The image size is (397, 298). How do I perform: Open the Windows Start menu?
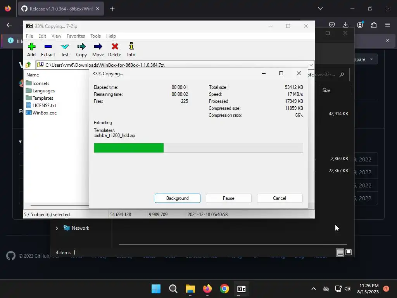(156, 289)
